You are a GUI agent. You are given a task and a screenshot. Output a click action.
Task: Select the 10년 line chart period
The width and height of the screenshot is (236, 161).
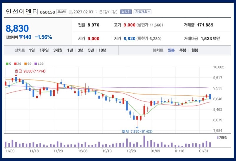(103, 50)
